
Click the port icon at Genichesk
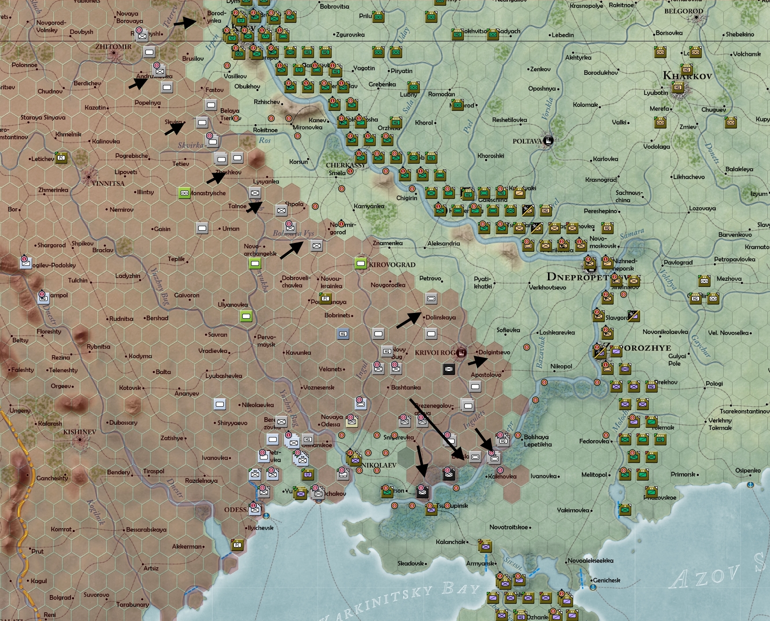tap(593, 587)
